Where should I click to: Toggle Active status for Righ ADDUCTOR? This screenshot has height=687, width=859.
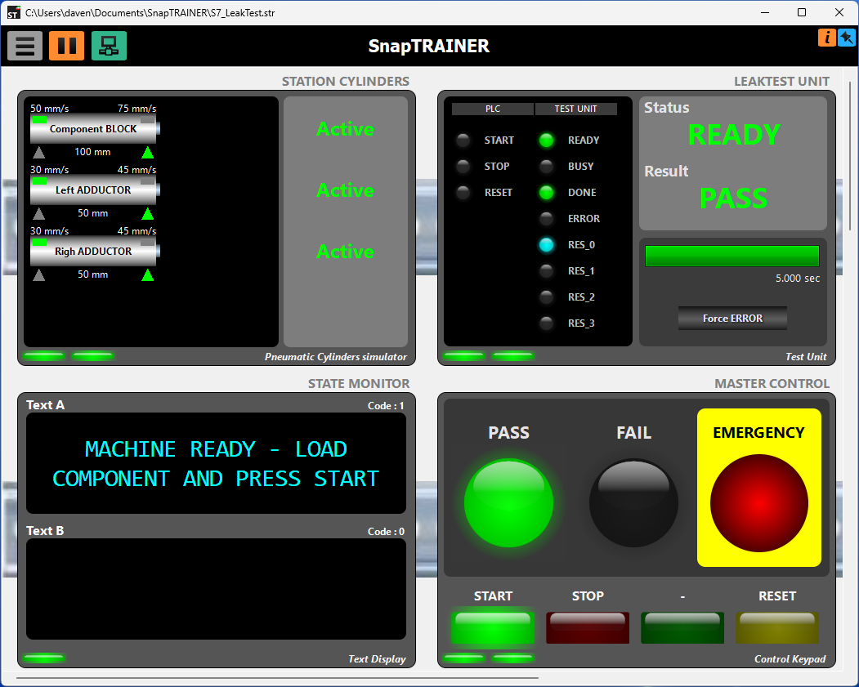[x=345, y=252]
